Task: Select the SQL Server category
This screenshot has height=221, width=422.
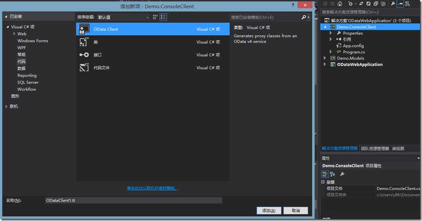Action: tap(28, 82)
